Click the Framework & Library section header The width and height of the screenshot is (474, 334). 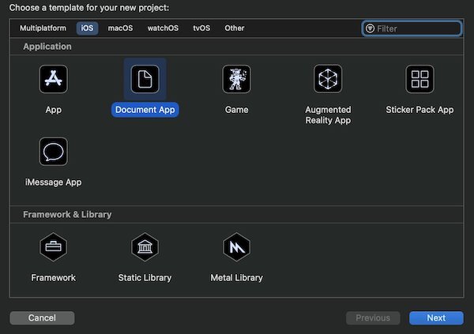(67, 214)
